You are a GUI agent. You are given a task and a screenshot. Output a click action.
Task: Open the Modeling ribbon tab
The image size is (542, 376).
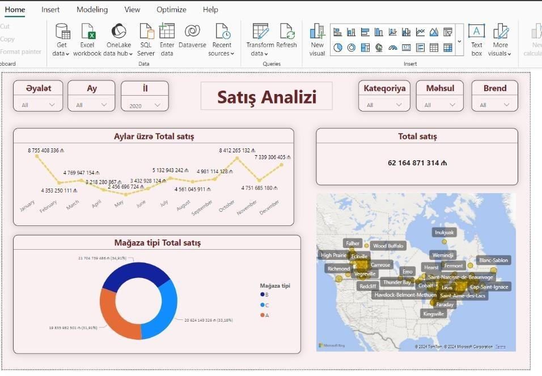tap(92, 10)
